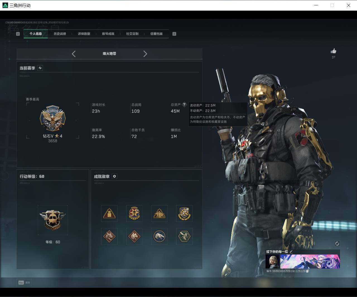Open the 社交定制 tab
This screenshot has height=297, width=357.
132,34
